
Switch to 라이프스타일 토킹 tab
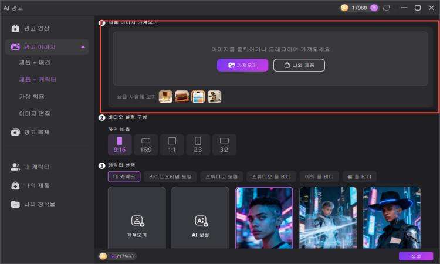coord(170,177)
